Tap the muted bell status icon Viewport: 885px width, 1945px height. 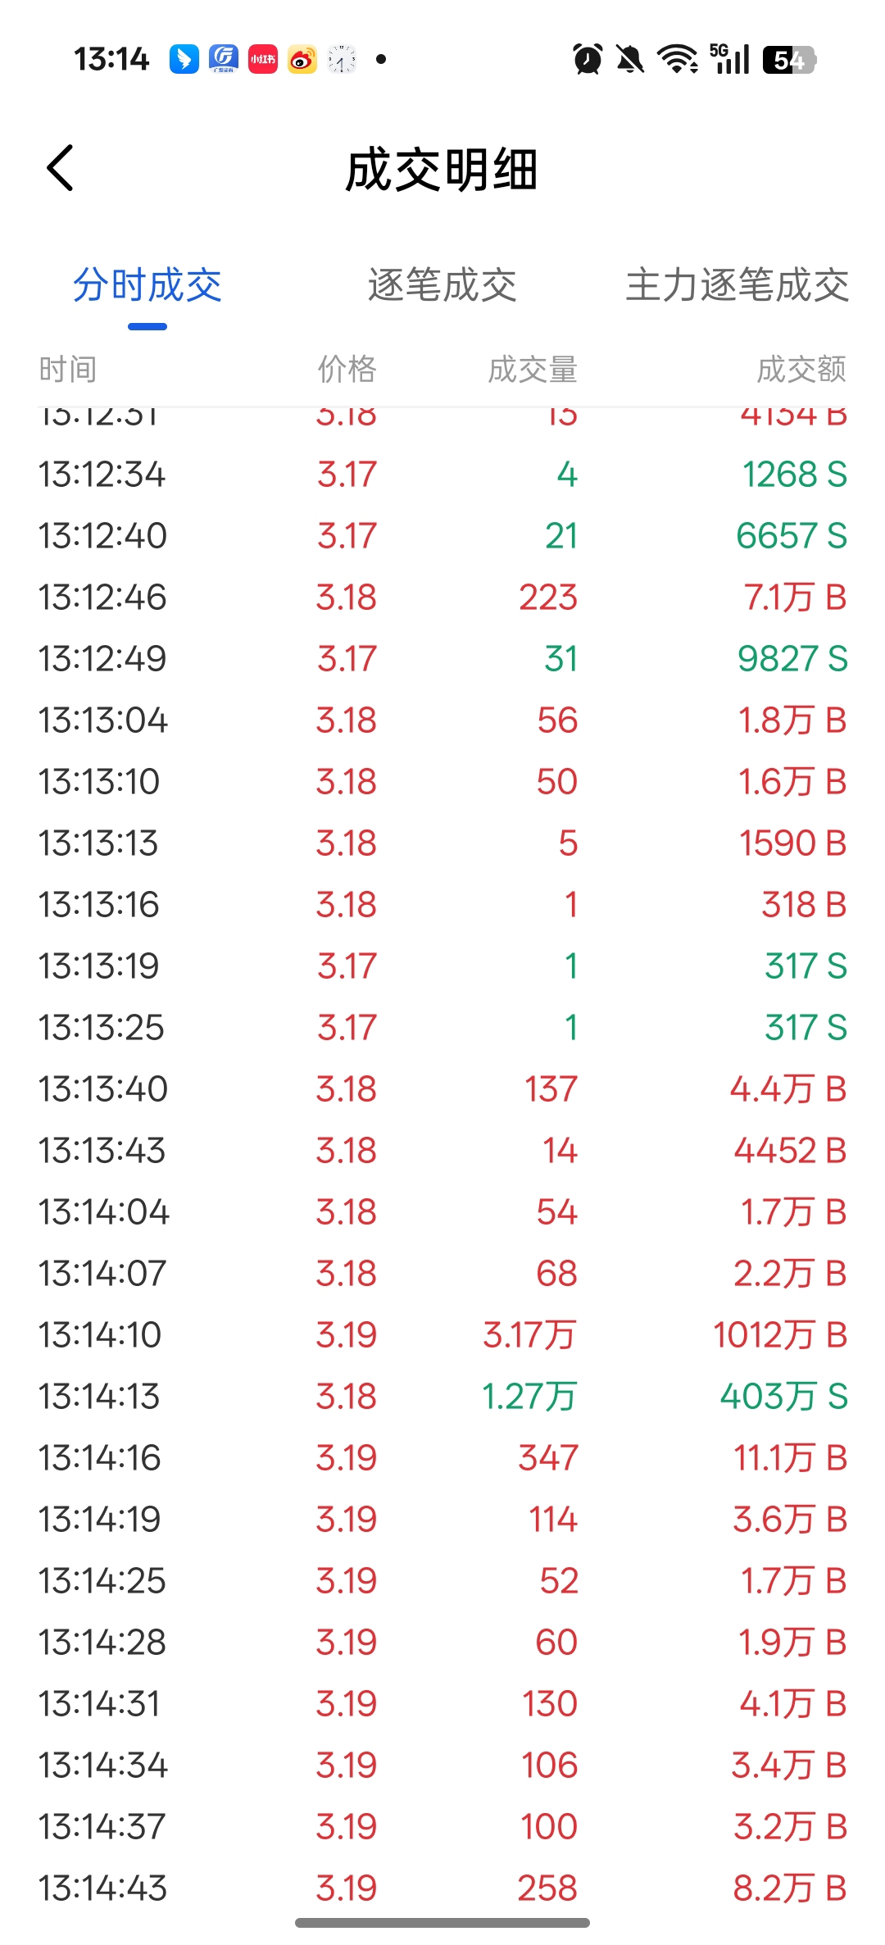(x=630, y=59)
